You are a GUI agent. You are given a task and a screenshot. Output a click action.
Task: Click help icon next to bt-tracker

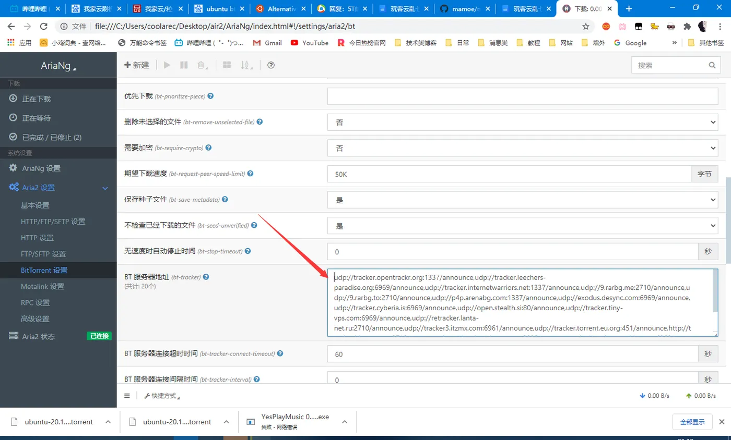(206, 277)
